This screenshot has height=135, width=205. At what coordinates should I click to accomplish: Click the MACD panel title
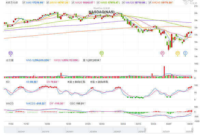[x=10, y=103]
